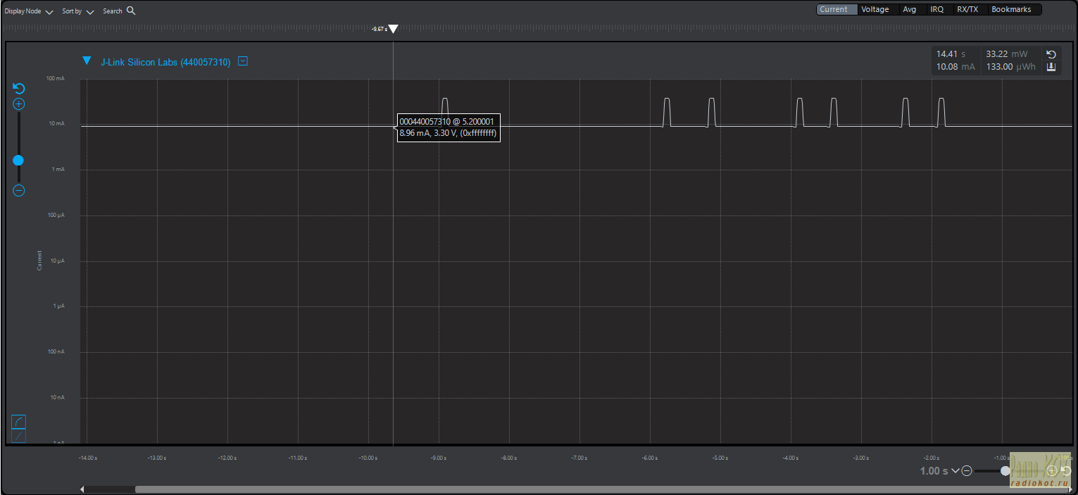Switch to linear scale view
The height and width of the screenshot is (495, 1078).
(x=19, y=437)
